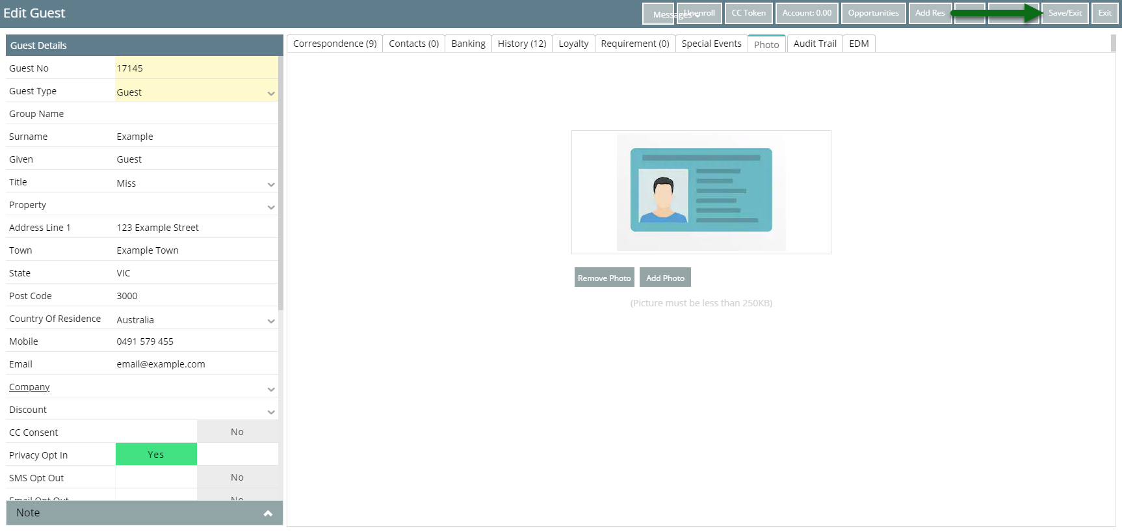Toggle Privacy Opt In Yes switch
Image resolution: width=1122 pixels, height=532 pixels.
[156, 455]
